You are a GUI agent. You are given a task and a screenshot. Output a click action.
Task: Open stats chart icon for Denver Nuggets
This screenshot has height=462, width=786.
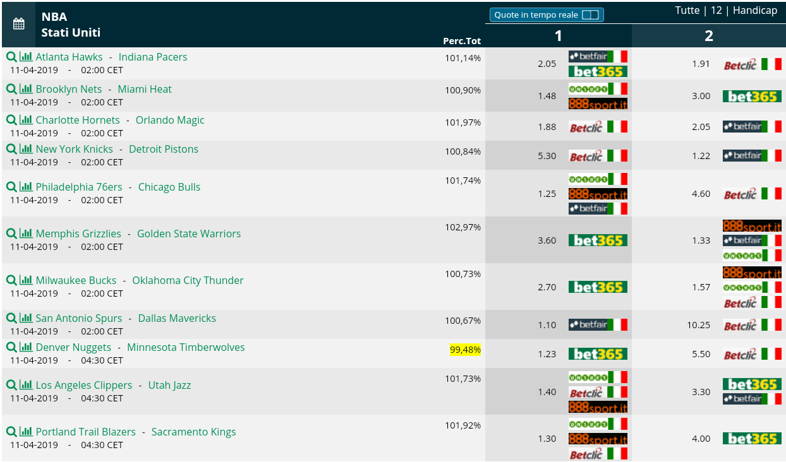[26, 347]
